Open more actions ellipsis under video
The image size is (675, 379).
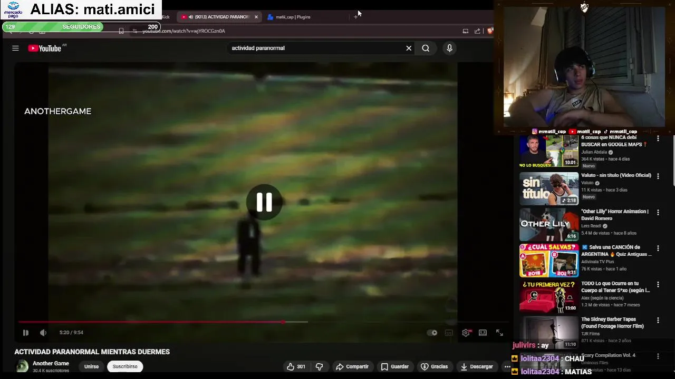tap(507, 366)
